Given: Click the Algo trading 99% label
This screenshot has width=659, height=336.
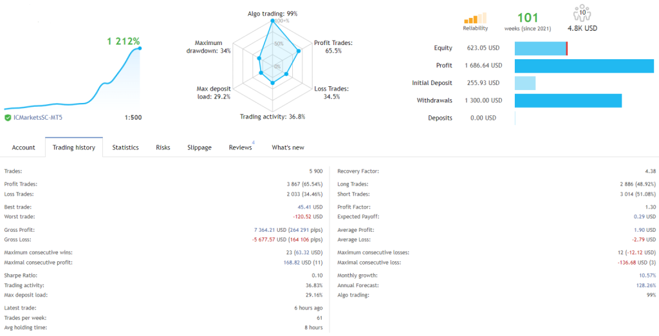Looking at the screenshot, I should 273,14.
